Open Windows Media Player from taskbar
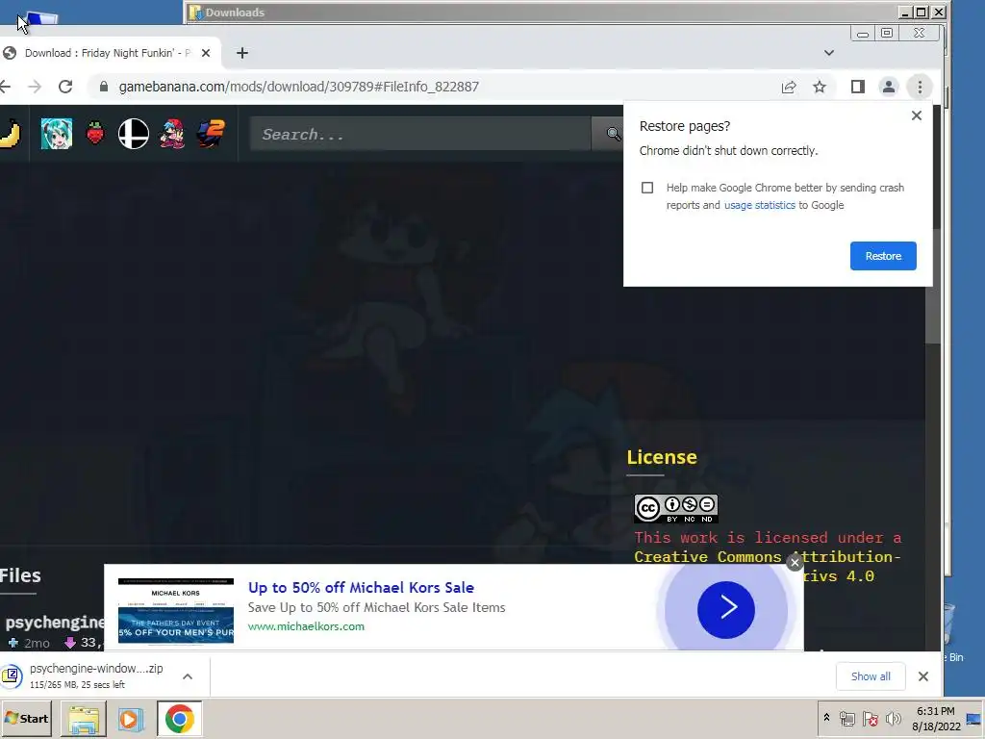The width and height of the screenshot is (985, 739). (131, 719)
